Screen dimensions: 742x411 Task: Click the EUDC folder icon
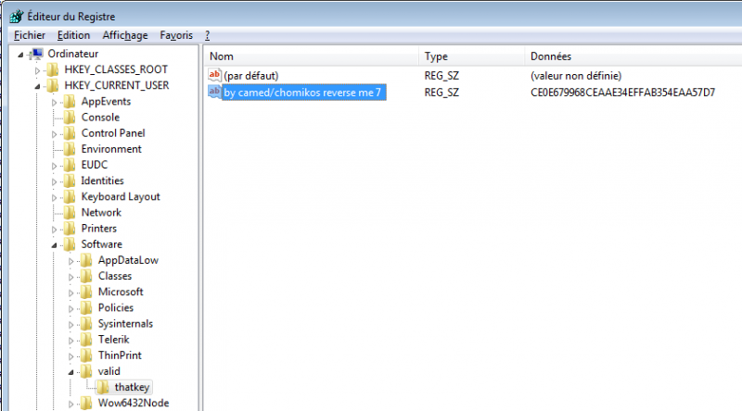click(x=70, y=165)
